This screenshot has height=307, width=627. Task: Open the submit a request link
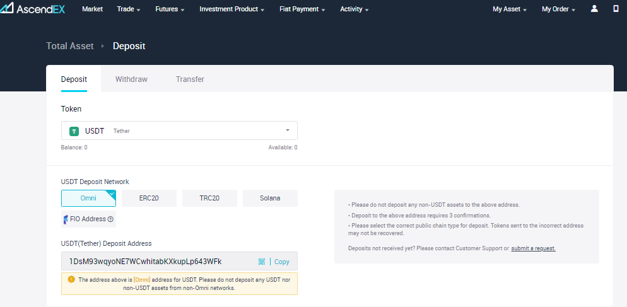coord(534,248)
